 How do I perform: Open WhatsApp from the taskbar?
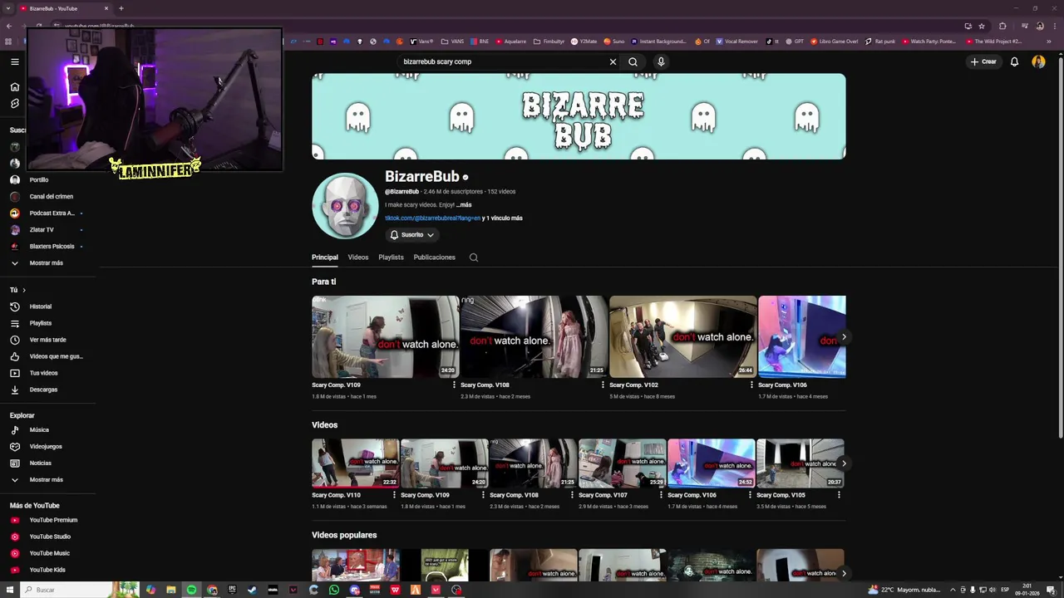(334, 590)
